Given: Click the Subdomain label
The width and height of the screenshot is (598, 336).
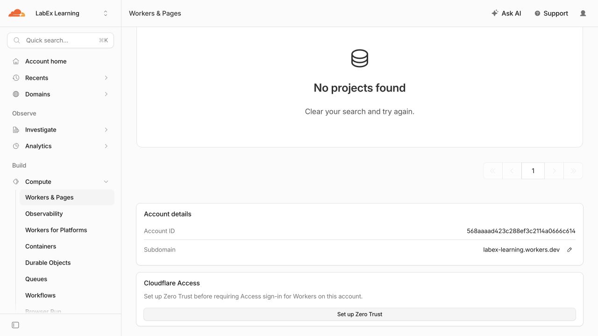Looking at the screenshot, I should click(x=160, y=250).
